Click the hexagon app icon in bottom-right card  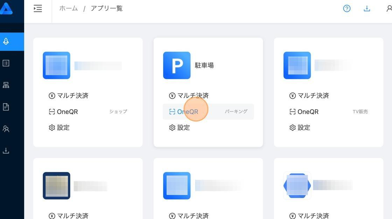[x=297, y=186]
